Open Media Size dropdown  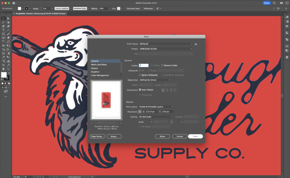[x=155, y=80]
